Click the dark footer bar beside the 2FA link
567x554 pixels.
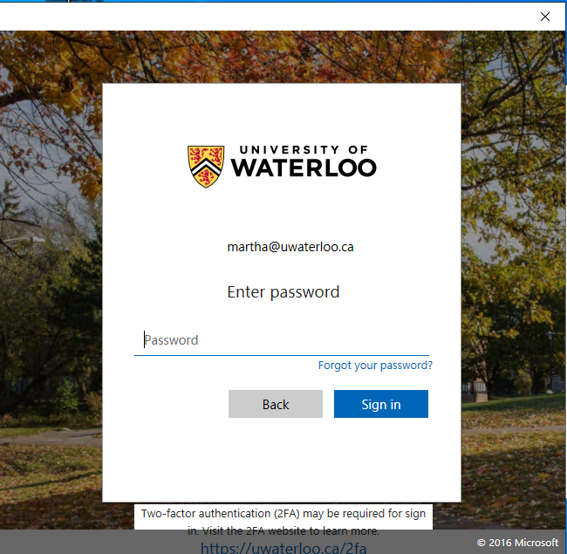[x=70, y=543]
